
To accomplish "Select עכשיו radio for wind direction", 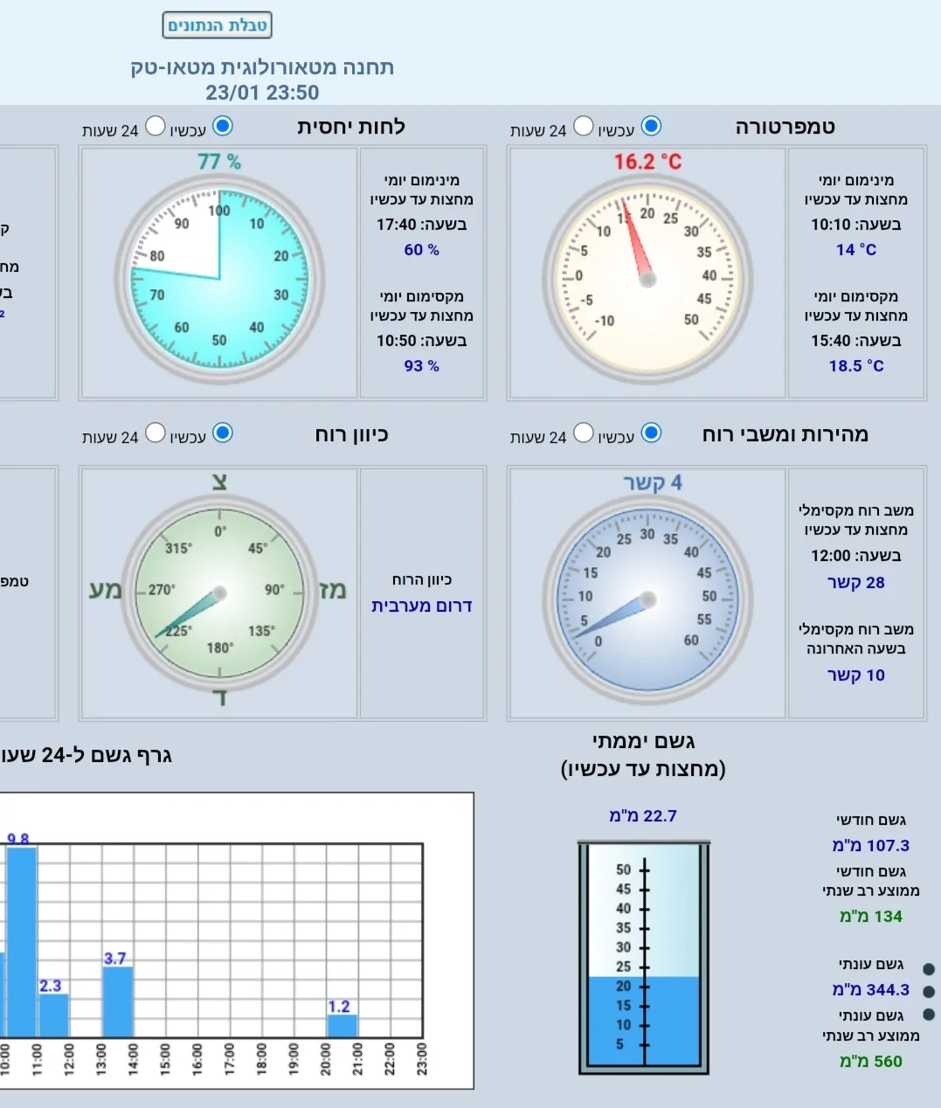I will pyautogui.click(x=224, y=433).
